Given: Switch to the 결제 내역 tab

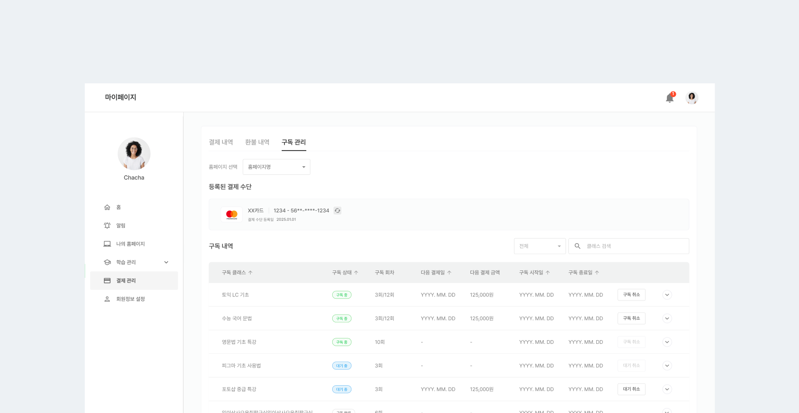Looking at the screenshot, I should click(x=221, y=142).
